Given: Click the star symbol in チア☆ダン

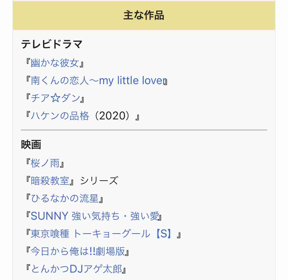Looking at the screenshot, I should (x=56, y=98).
